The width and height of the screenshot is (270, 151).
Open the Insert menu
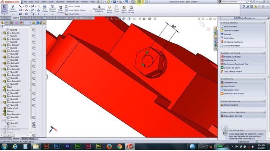coord(44,2)
